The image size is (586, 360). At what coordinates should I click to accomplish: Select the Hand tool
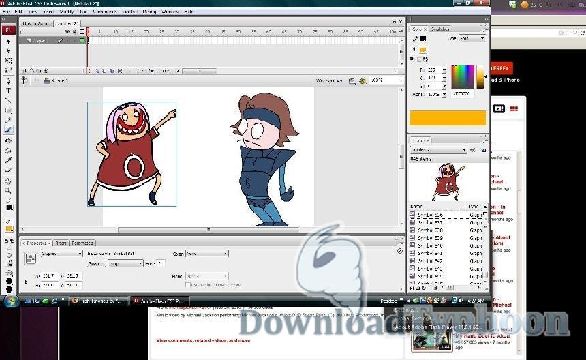(9, 181)
